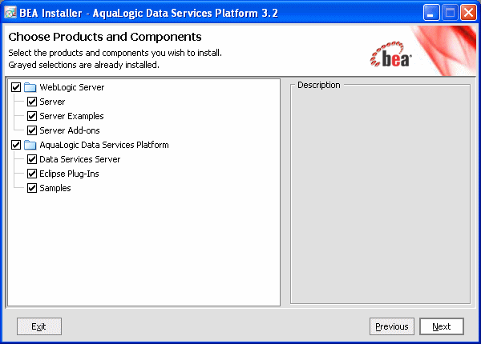
Task: Exit the installer with the Exit button
Action: 39,326
